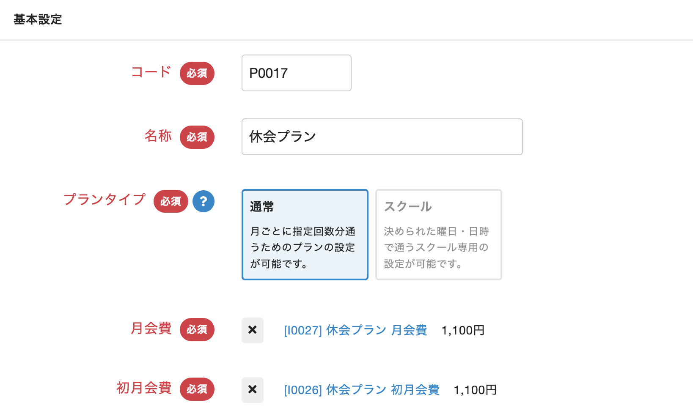Click the 必須 badge next to 初月会費
693x411 pixels.
197,389
